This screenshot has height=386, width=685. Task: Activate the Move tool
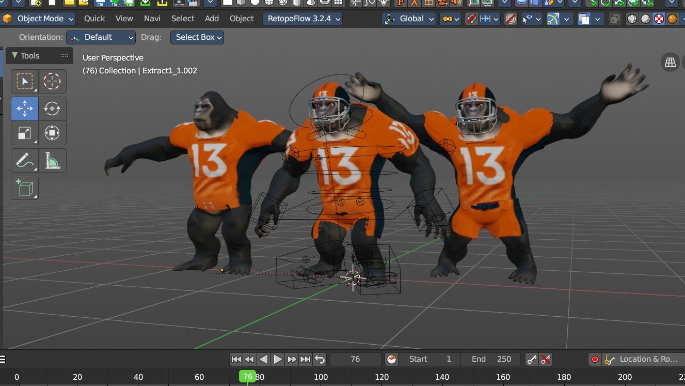coord(25,109)
